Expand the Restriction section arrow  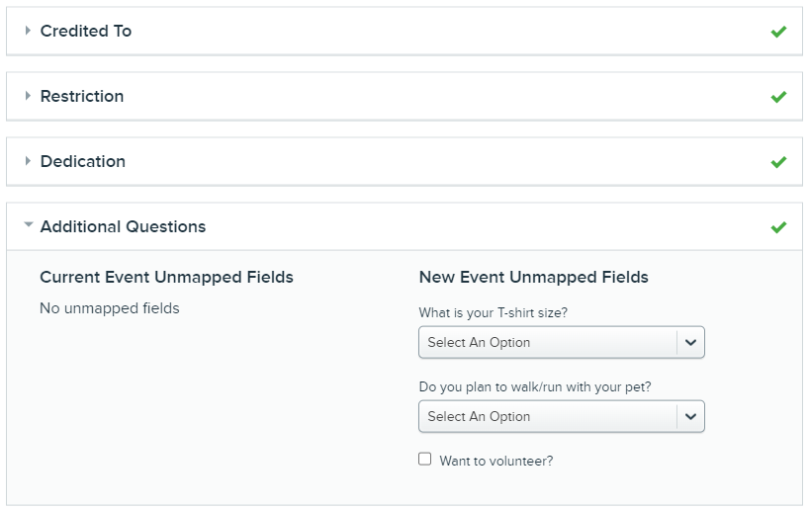[x=28, y=96]
